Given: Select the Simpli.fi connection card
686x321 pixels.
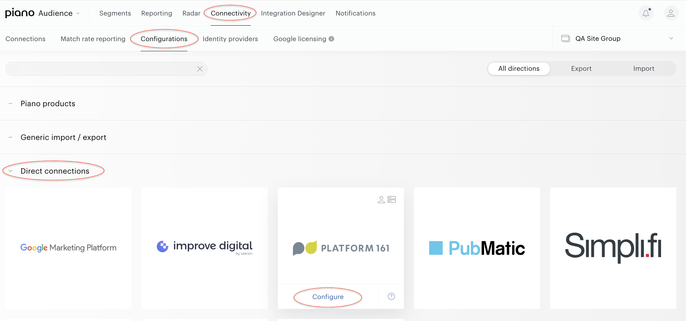Looking at the screenshot, I should pos(613,248).
